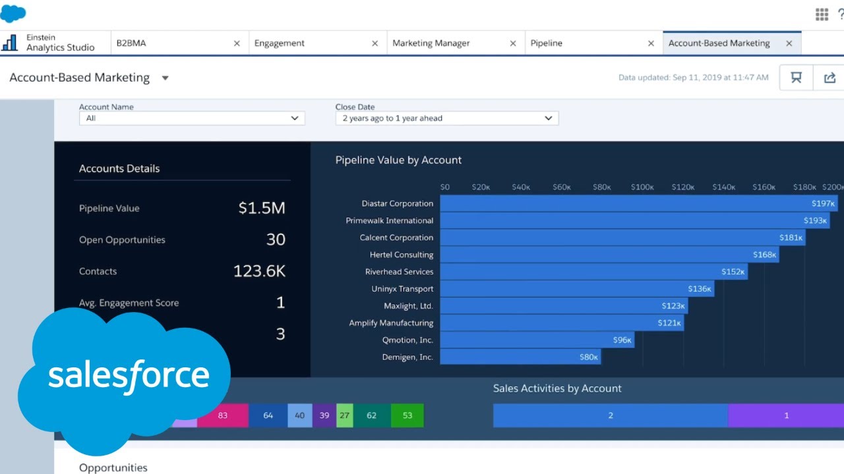Click the share dashboard icon button
The image size is (844, 474).
(x=829, y=78)
